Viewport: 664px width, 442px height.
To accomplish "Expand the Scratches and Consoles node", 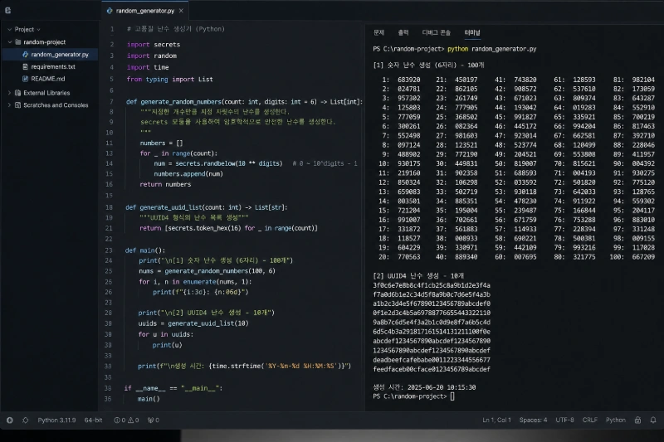I will coord(9,105).
